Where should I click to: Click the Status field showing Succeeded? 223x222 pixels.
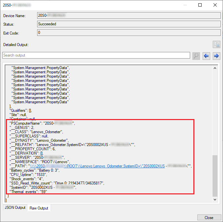(x=129, y=24)
